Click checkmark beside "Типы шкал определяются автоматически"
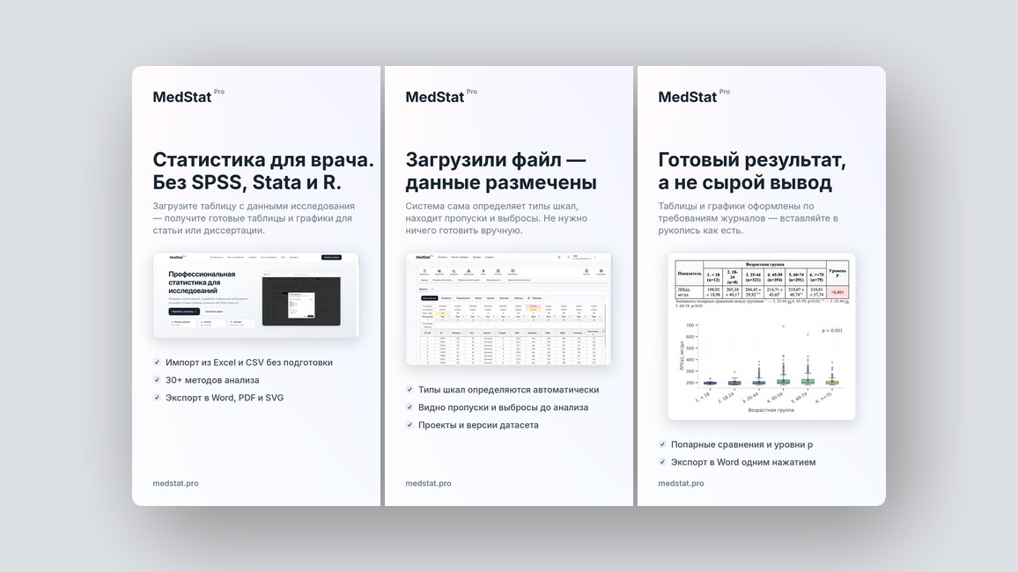 point(409,389)
